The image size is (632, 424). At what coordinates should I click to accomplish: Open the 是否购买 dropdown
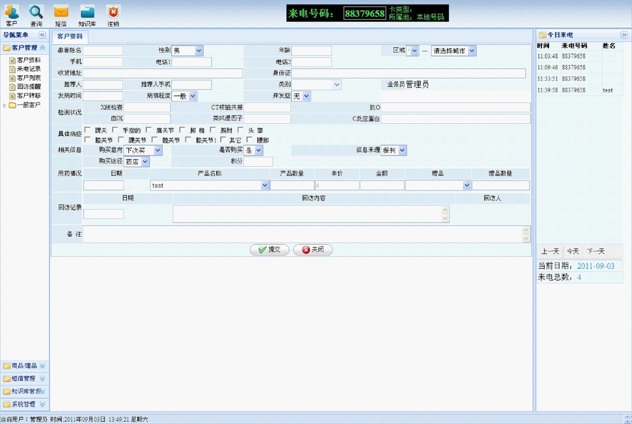point(253,150)
